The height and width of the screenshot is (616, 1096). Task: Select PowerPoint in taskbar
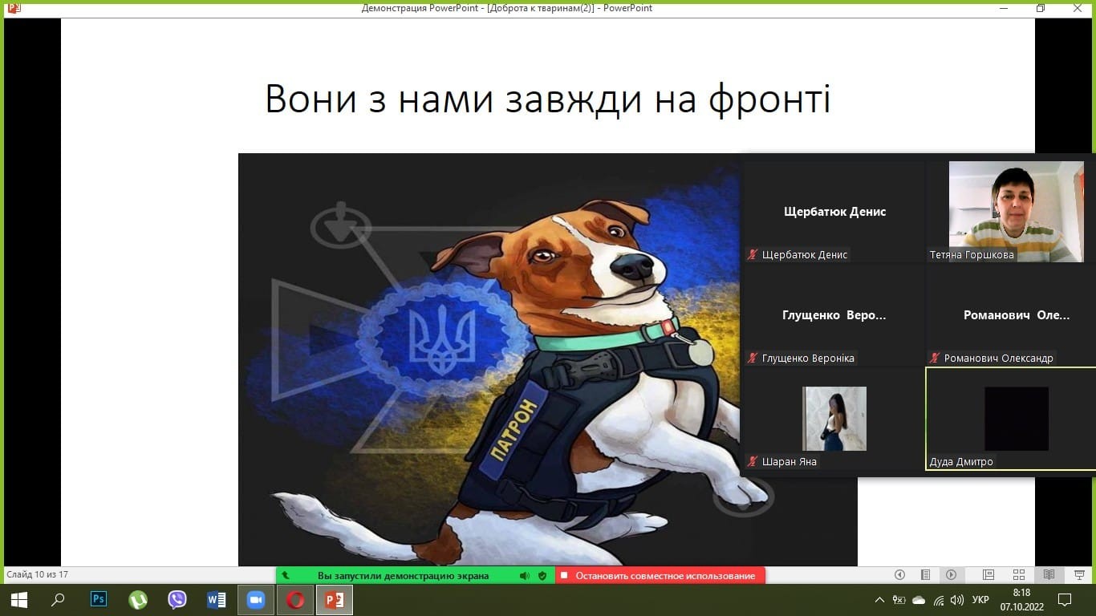(335, 600)
